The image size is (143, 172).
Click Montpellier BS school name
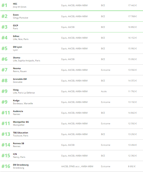point(21,122)
